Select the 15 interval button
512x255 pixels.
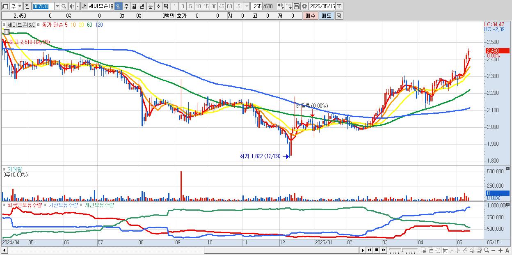point(206,6)
